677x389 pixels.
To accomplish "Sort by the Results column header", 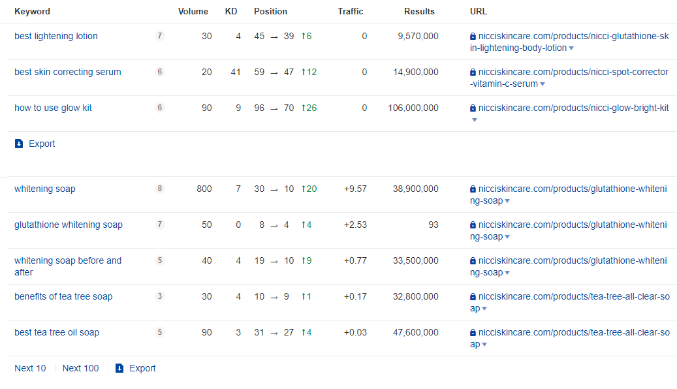I will (x=419, y=12).
